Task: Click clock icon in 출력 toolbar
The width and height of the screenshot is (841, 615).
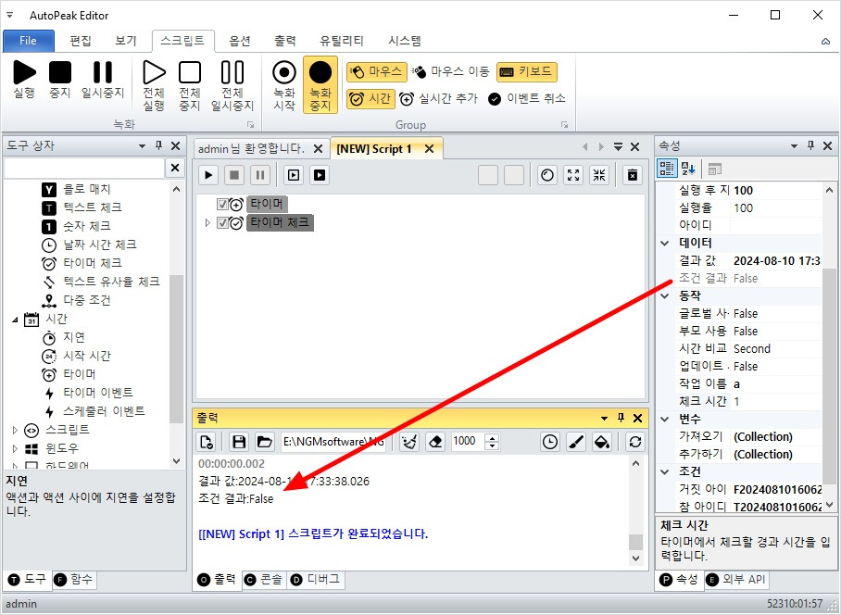Action: [550, 442]
